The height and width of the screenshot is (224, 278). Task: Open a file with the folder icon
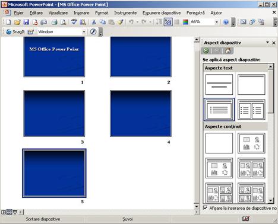tap(17, 22)
